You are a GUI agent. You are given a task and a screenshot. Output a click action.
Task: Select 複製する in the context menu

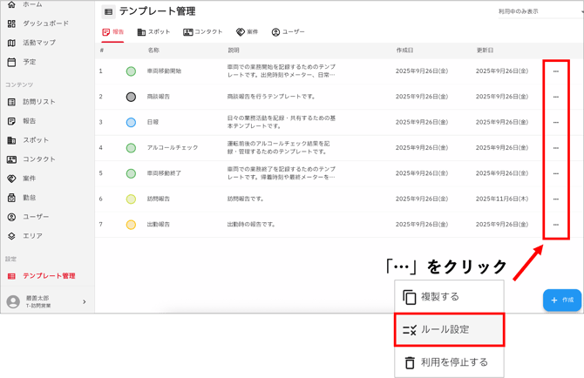(449, 297)
